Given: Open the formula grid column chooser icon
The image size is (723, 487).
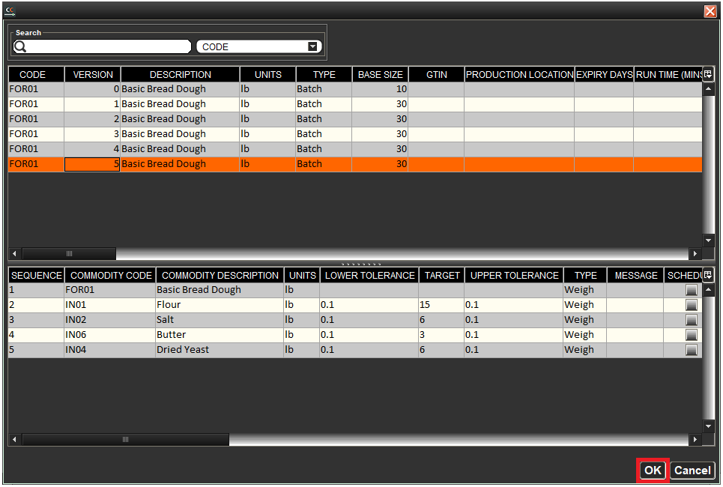Looking at the screenshot, I should click(x=707, y=74).
